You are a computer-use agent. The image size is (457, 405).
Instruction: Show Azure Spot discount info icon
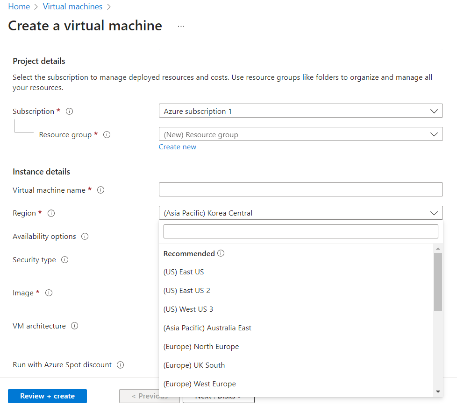(121, 364)
